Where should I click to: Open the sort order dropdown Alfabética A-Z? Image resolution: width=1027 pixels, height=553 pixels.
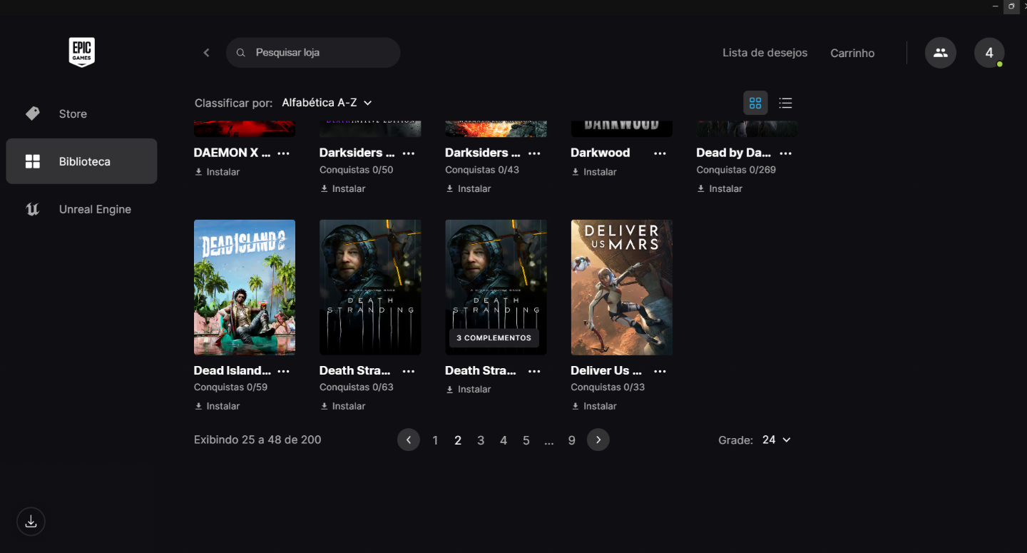point(327,103)
